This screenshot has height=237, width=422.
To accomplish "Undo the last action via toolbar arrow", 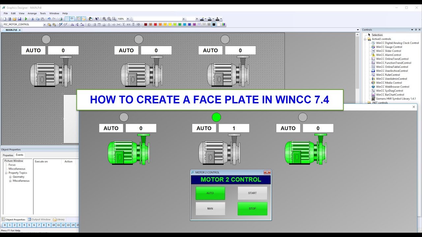I will pos(49,19).
